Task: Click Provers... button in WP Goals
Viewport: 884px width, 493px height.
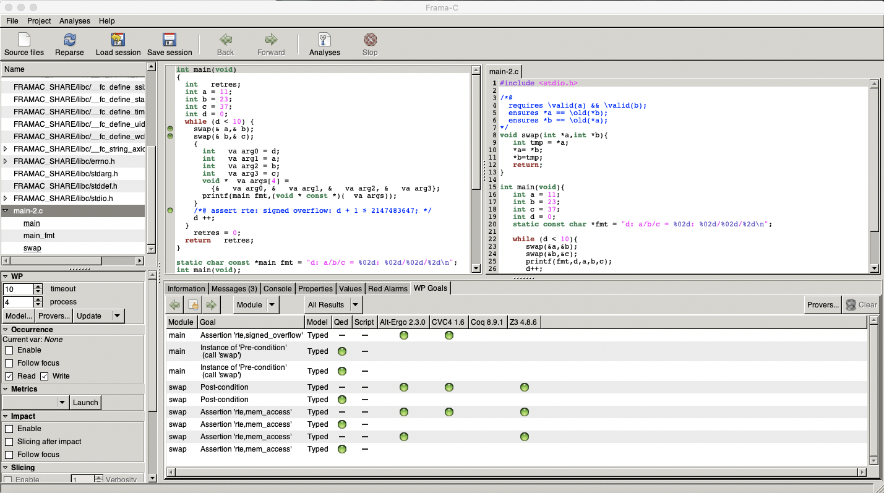Action: (823, 304)
